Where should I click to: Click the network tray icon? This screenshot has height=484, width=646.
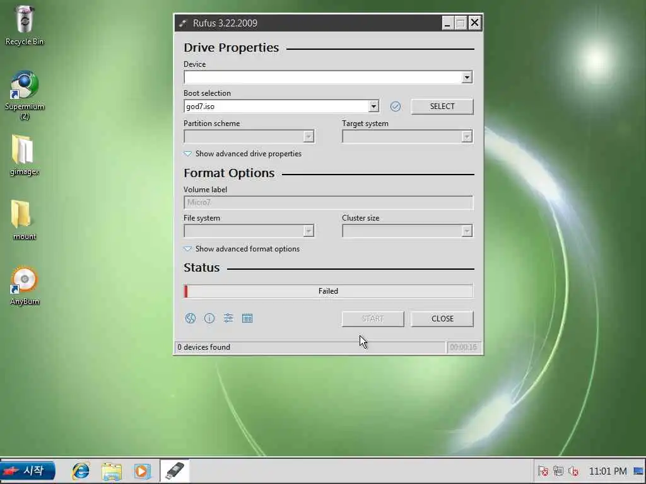tap(558, 471)
